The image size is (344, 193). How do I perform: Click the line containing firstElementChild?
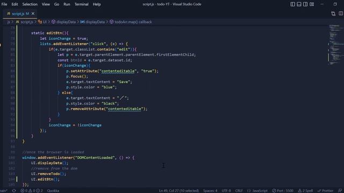pos(127,55)
